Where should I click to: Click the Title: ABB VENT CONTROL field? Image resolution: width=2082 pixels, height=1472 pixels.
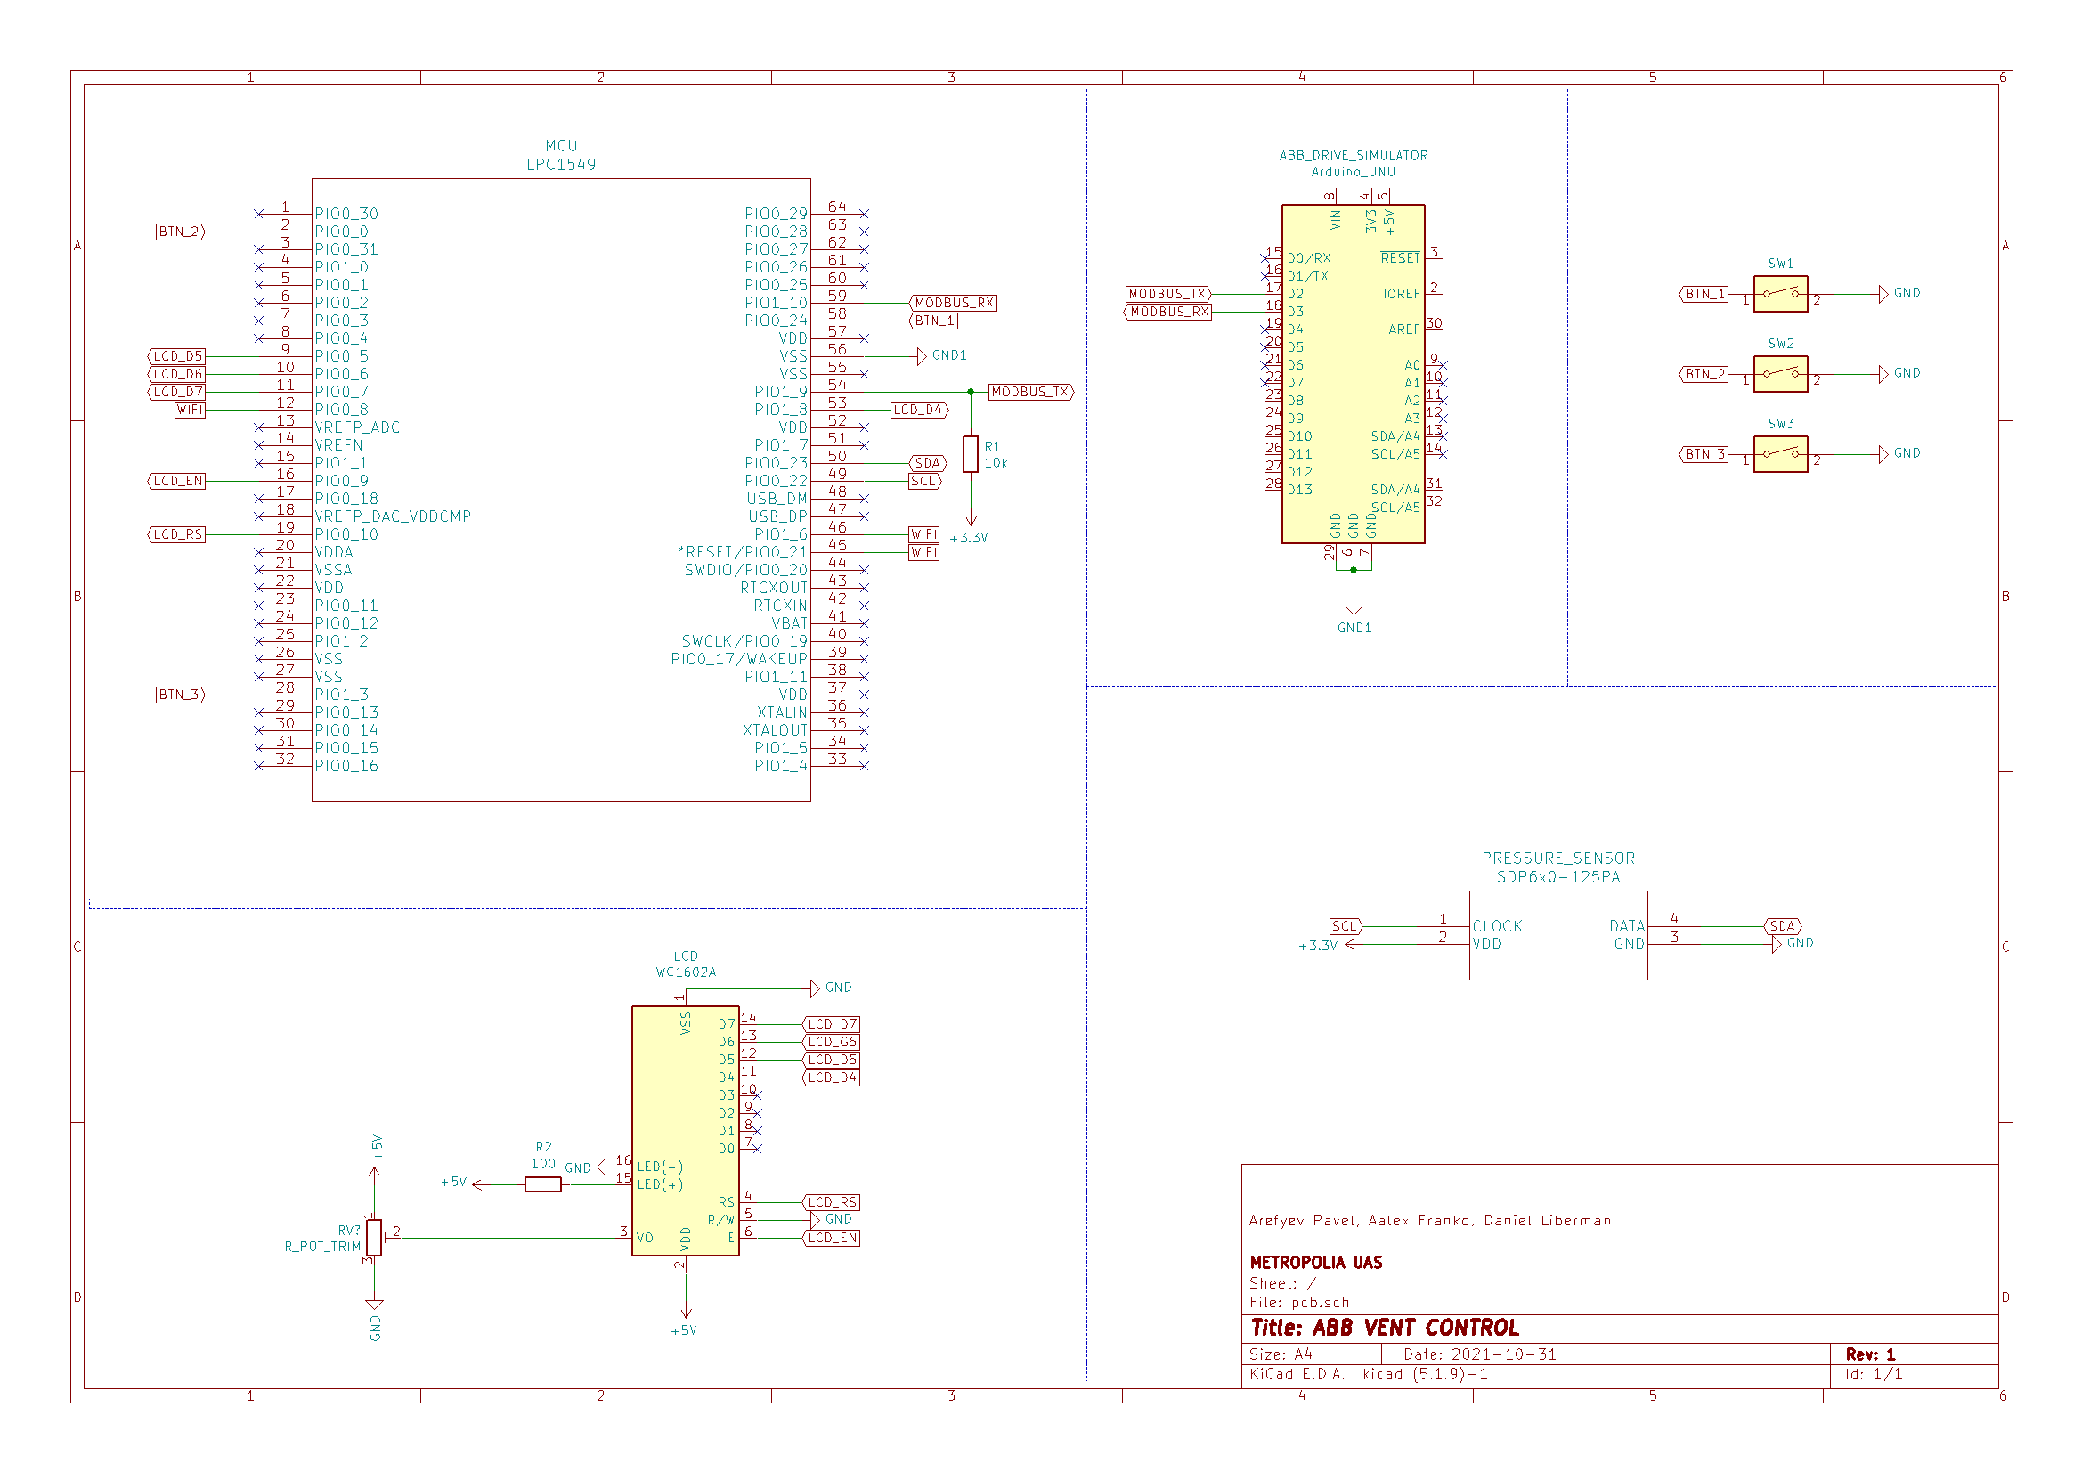(x=1385, y=1328)
